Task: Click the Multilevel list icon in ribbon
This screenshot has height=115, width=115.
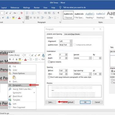Action: point(39,13)
